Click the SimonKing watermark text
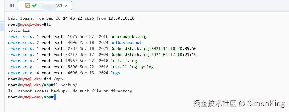 point(266,104)
